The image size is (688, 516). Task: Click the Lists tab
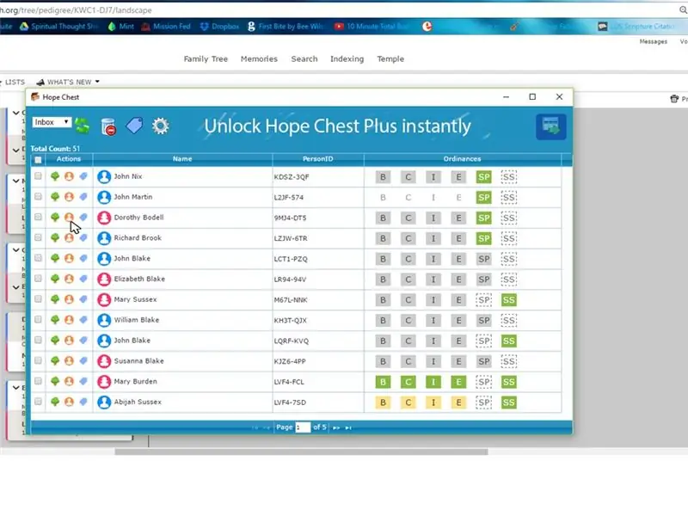[14, 82]
